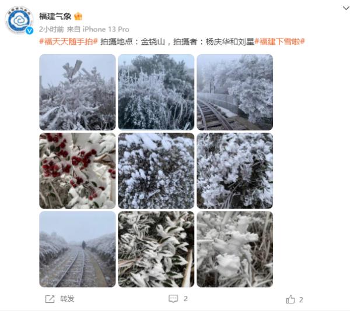
Task: Click the iPhone 13 Pro source text
Action: click(x=106, y=29)
